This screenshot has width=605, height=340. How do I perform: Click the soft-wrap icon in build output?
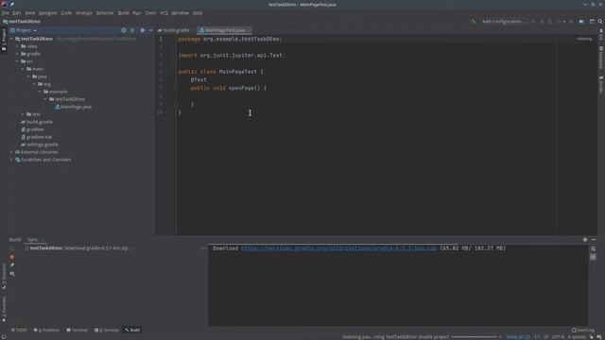[593, 249]
